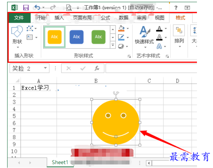213x168 pixels.
Task: Apply the blue Abc shape style
Action: [76, 37]
